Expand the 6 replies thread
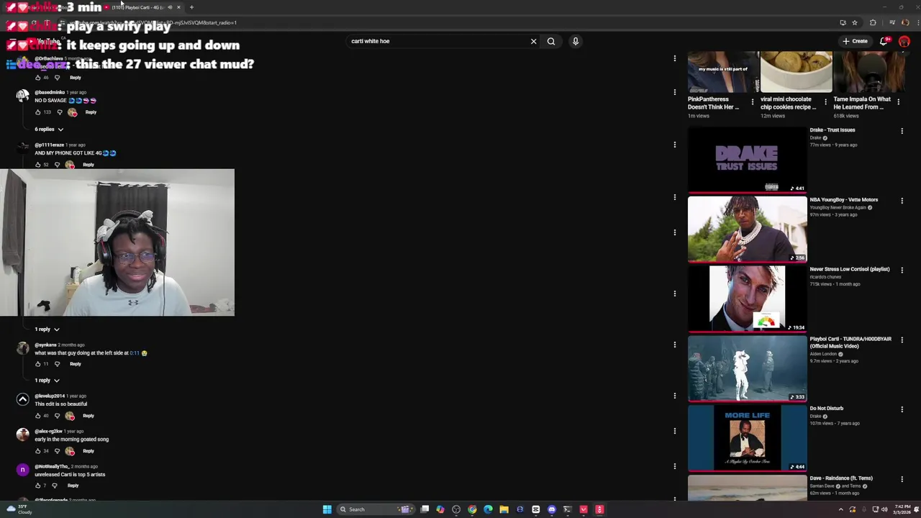 point(49,129)
